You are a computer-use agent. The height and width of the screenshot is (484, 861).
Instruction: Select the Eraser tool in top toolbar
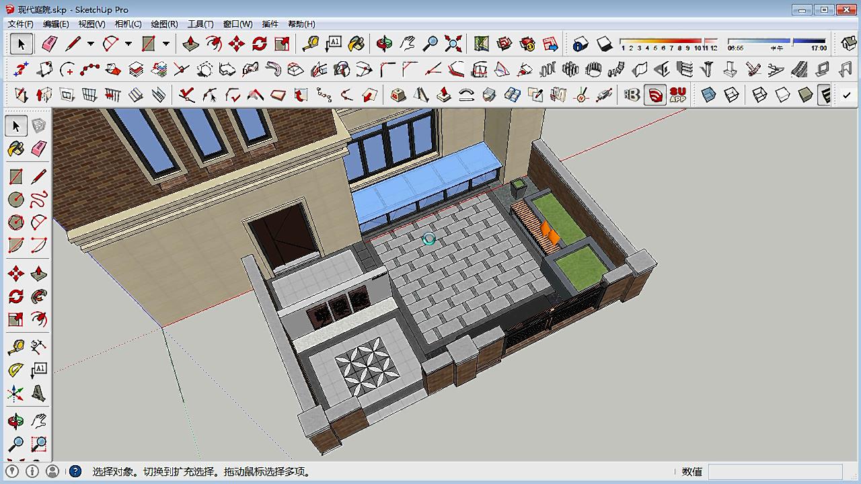coord(50,44)
